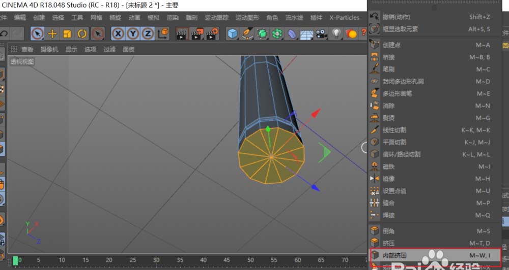Open the X-Particles menu
Image resolution: width=509 pixels, height=270 pixels.
pos(344,17)
